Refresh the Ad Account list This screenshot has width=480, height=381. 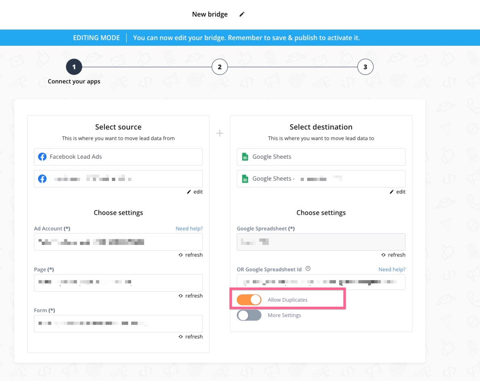click(x=190, y=255)
